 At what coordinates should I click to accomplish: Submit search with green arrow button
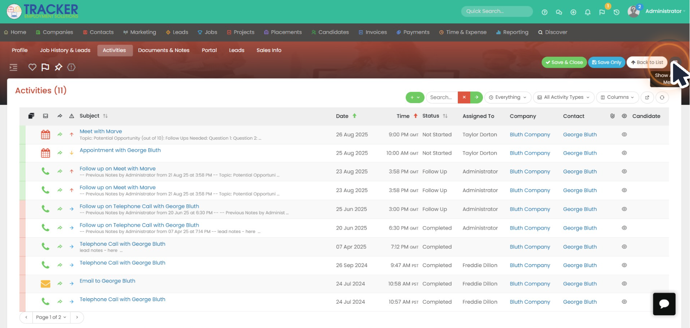point(477,98)
